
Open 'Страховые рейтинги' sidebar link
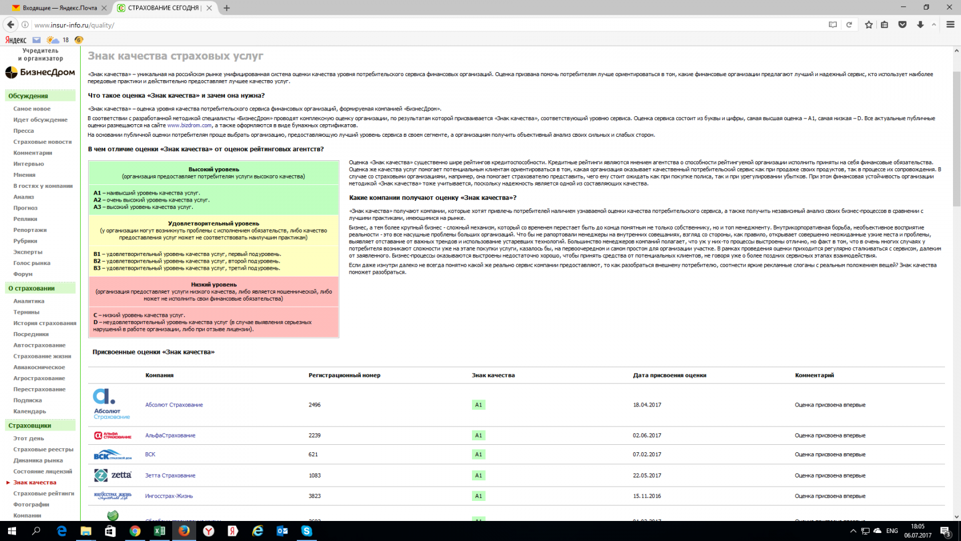(44, 493)
